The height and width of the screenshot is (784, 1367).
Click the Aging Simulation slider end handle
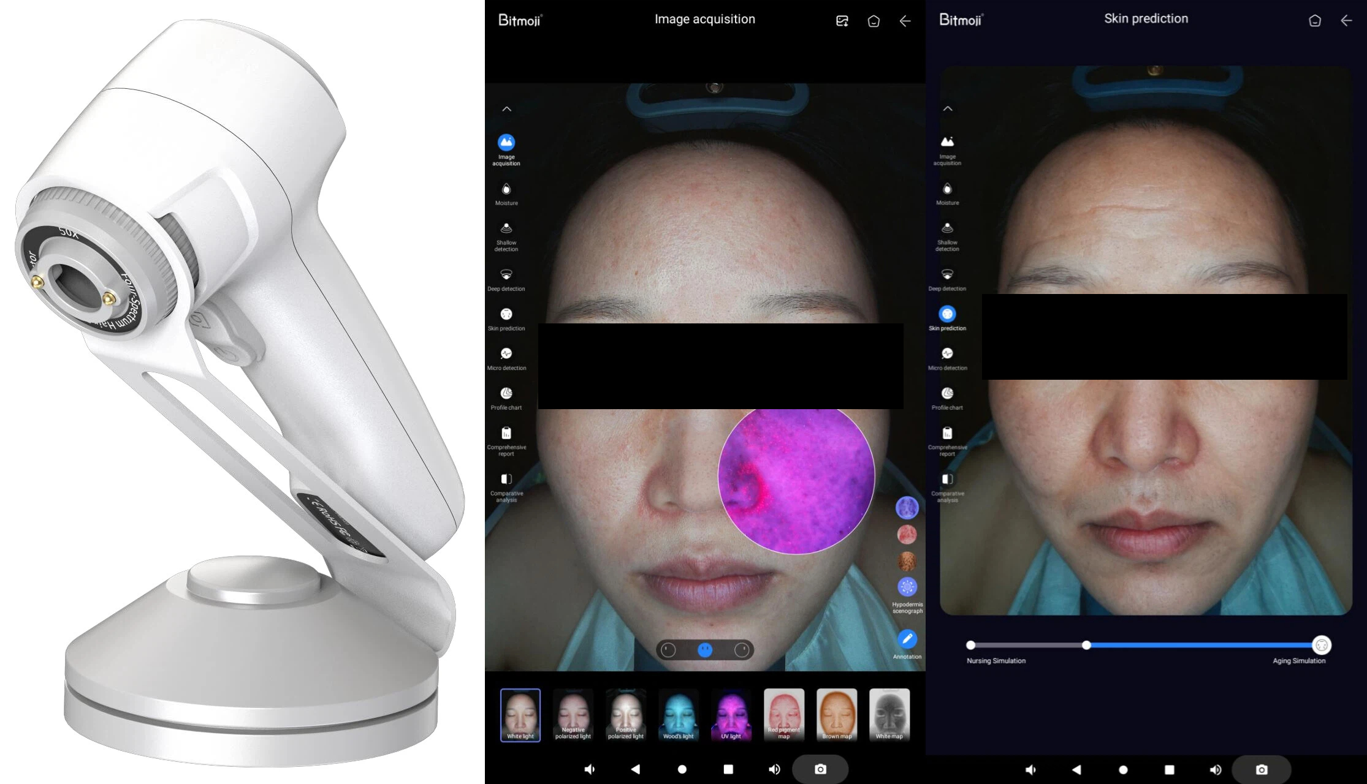pyautogui.click(x=1322, y=645)
